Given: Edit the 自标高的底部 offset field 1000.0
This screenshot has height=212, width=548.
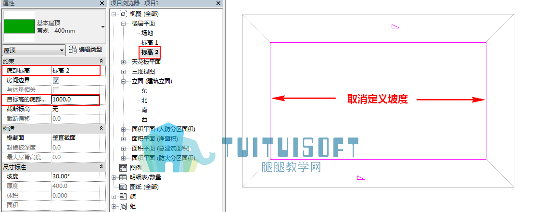Looking at the screenshot, I should point(76,100).
